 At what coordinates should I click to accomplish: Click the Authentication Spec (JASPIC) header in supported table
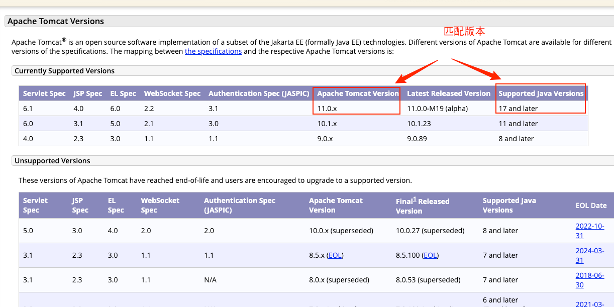coord(258,93)
